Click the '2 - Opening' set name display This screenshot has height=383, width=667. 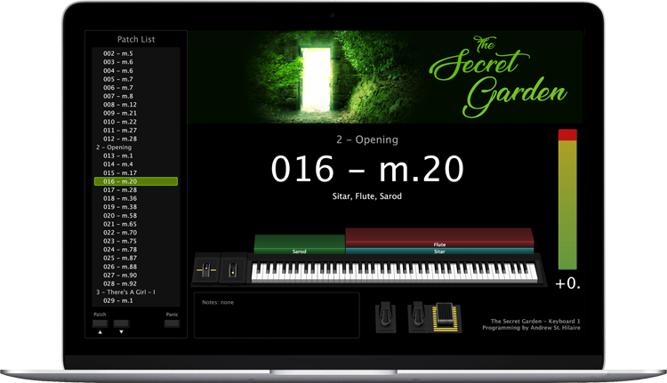367,140
